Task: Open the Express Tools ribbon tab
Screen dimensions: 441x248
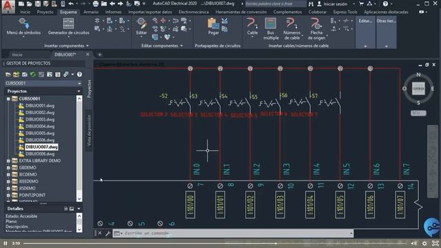Action: [345, 12]
